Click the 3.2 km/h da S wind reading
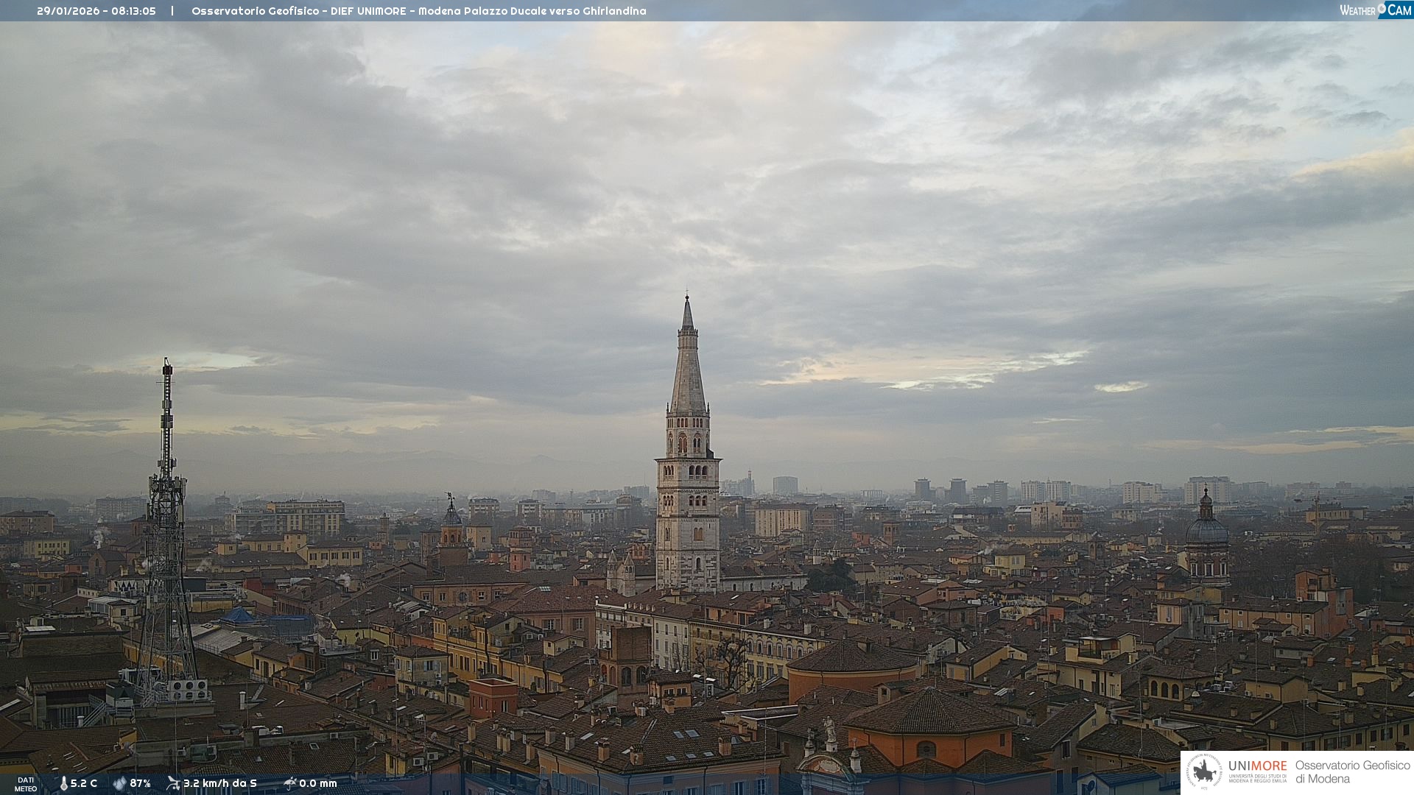Screen dimensions: 1414x795 click(220, 784)
